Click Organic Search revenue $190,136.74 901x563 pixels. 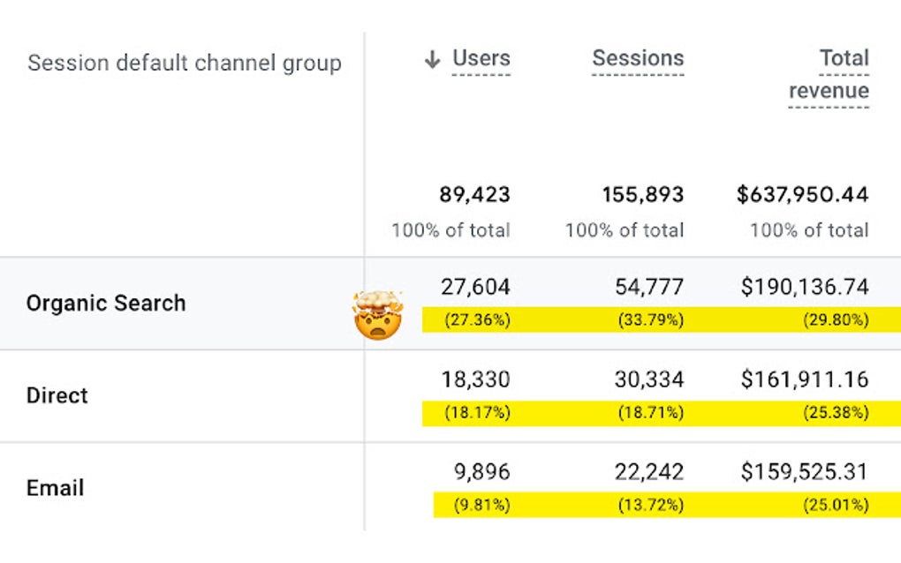tap(805, 287)
